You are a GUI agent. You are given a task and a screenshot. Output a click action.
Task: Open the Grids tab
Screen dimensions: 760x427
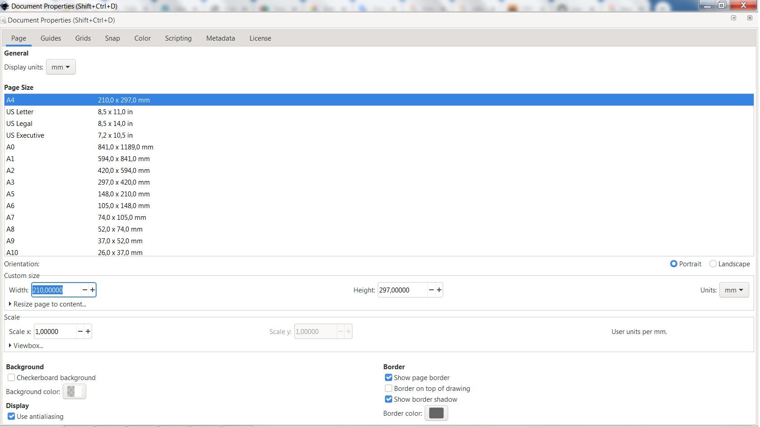pos(83,38)
